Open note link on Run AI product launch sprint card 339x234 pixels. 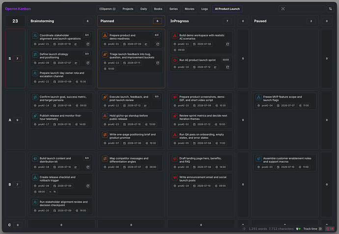pos(227,67)
